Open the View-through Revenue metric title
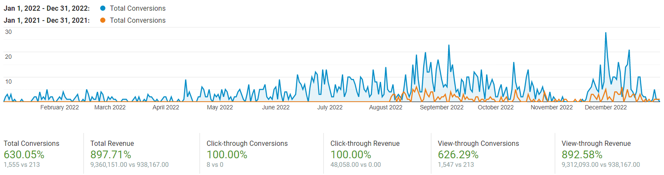The width and height of the screenshot is (664, 175). [x=596, y=144]
